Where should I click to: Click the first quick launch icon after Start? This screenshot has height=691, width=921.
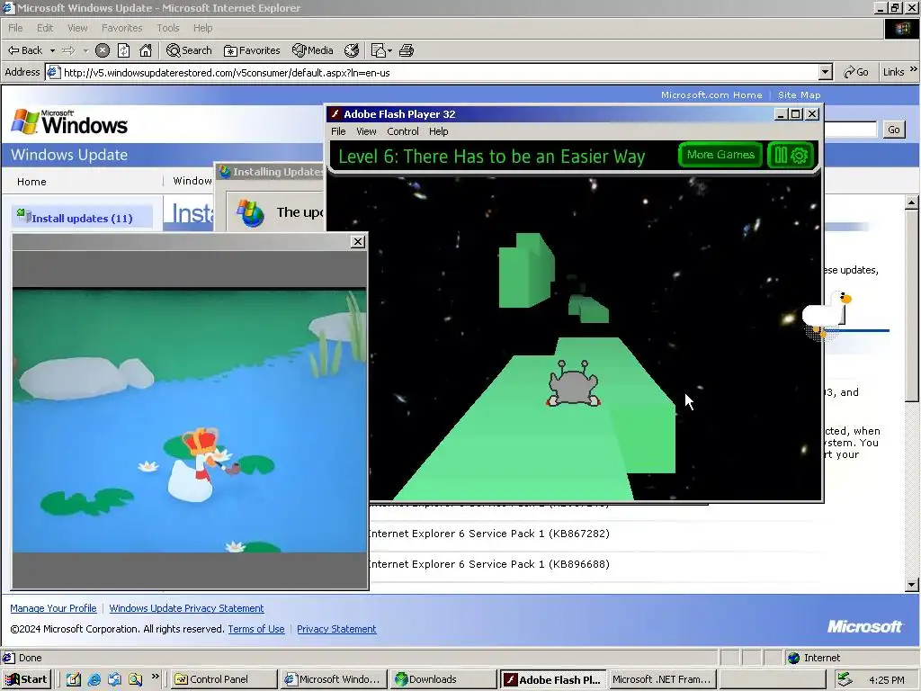(74, 680)
